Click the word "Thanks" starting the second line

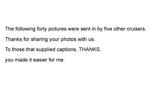tap(14, 39)
